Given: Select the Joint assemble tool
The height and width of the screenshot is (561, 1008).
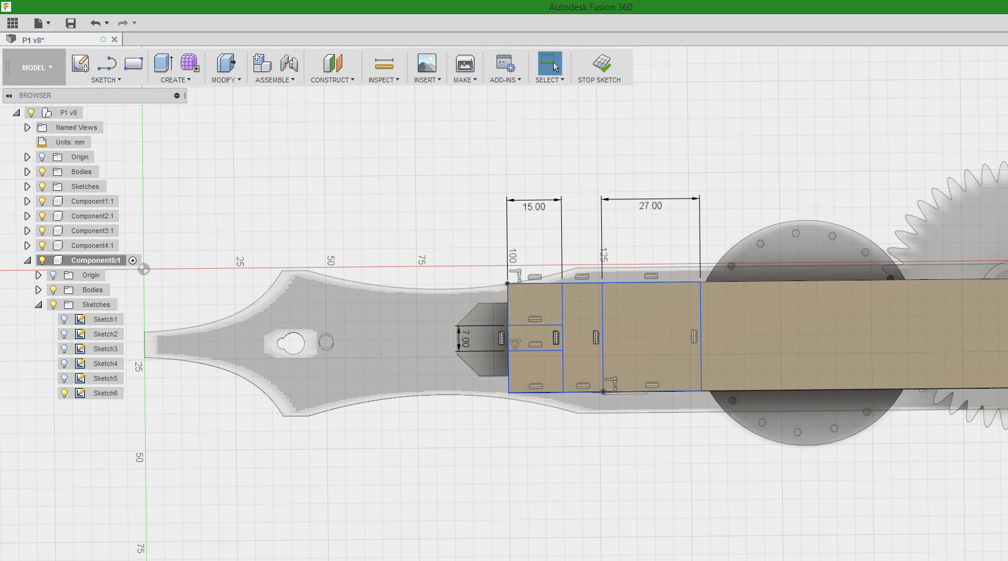Looking at the screenshot, I should (289, 63).
